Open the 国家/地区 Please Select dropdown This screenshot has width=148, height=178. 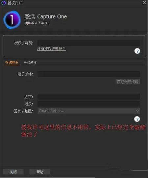coord(89,111)
